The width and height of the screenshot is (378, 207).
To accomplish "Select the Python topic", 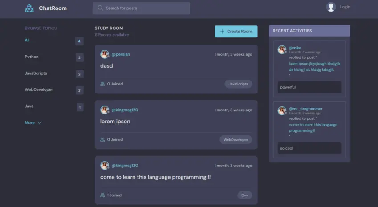I will (x=32, y=57).
